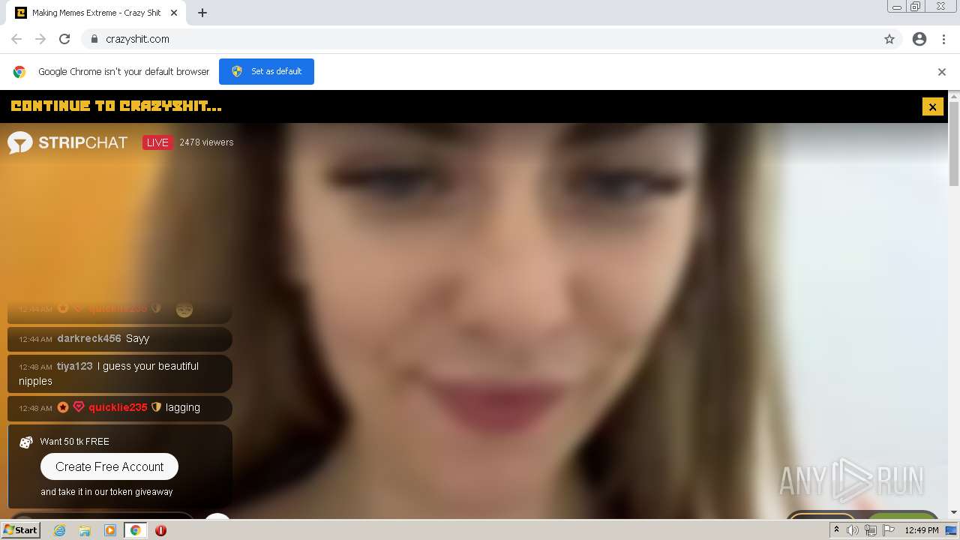Open the Chrome three-dot menu
This screenshot has height=540, width=960.
(x=943, y=39)
